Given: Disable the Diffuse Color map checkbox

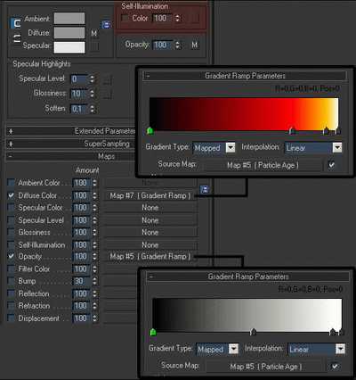Looking at the screenshot, I should (x=11, y=195).
